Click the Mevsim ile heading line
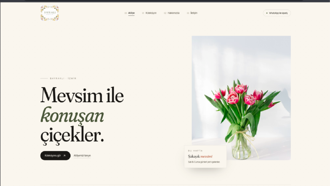The image size is (330, 186). 82,96
